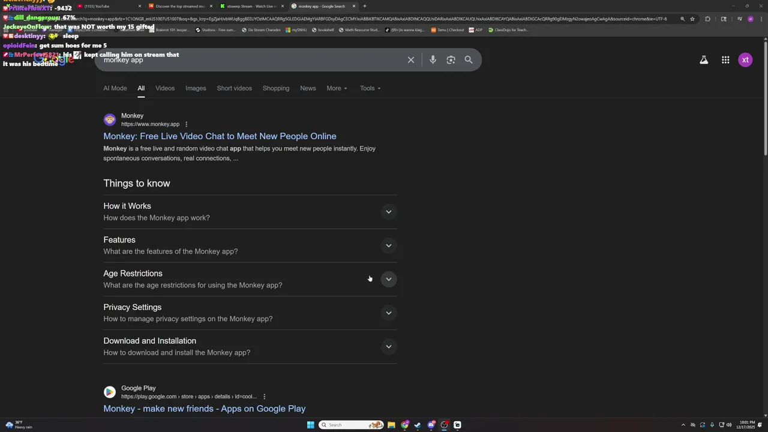
Task: Open the volume control in system tray
Action: click(730, 425)
